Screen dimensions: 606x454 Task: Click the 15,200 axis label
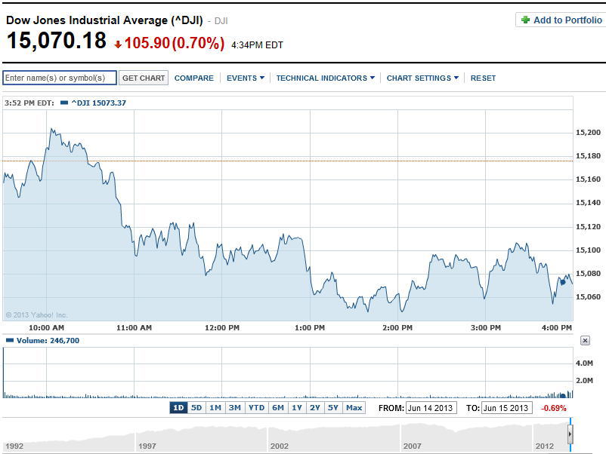coord(588,132)
